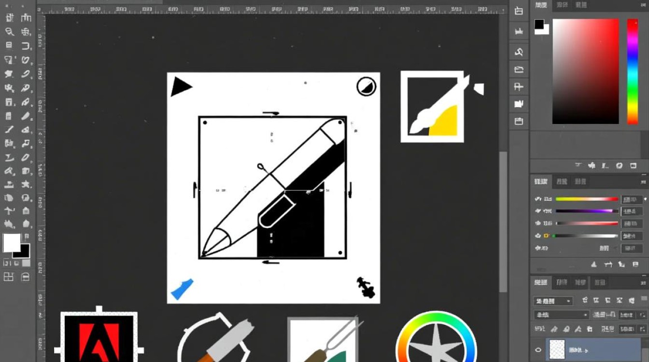
Task: Open the topmost collapsed panel dock icon
Action: (x=519, y=11)
